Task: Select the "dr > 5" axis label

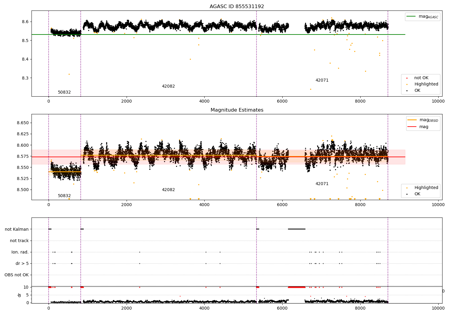Action: click(22, 264)
